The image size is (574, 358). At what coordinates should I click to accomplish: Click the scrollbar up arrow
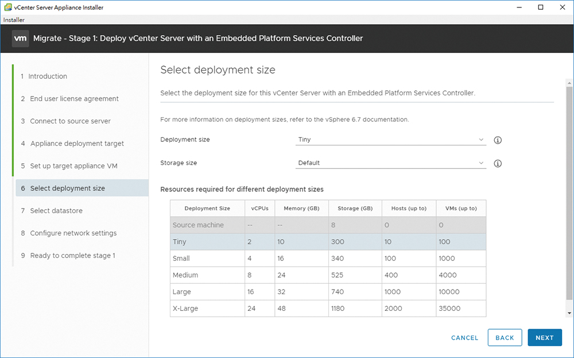coord(569,83)
